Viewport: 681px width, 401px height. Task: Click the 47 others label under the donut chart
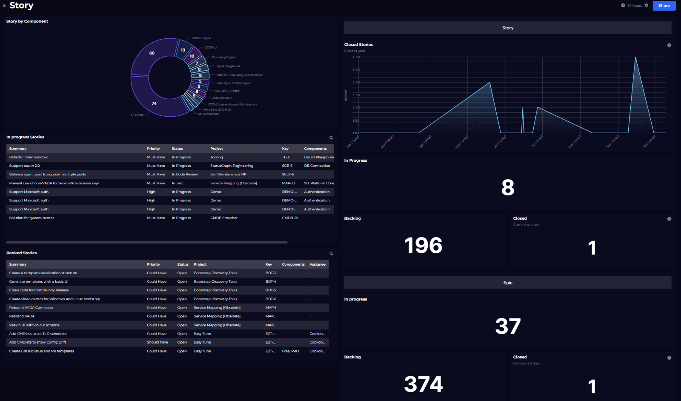[x=137, y=115]
